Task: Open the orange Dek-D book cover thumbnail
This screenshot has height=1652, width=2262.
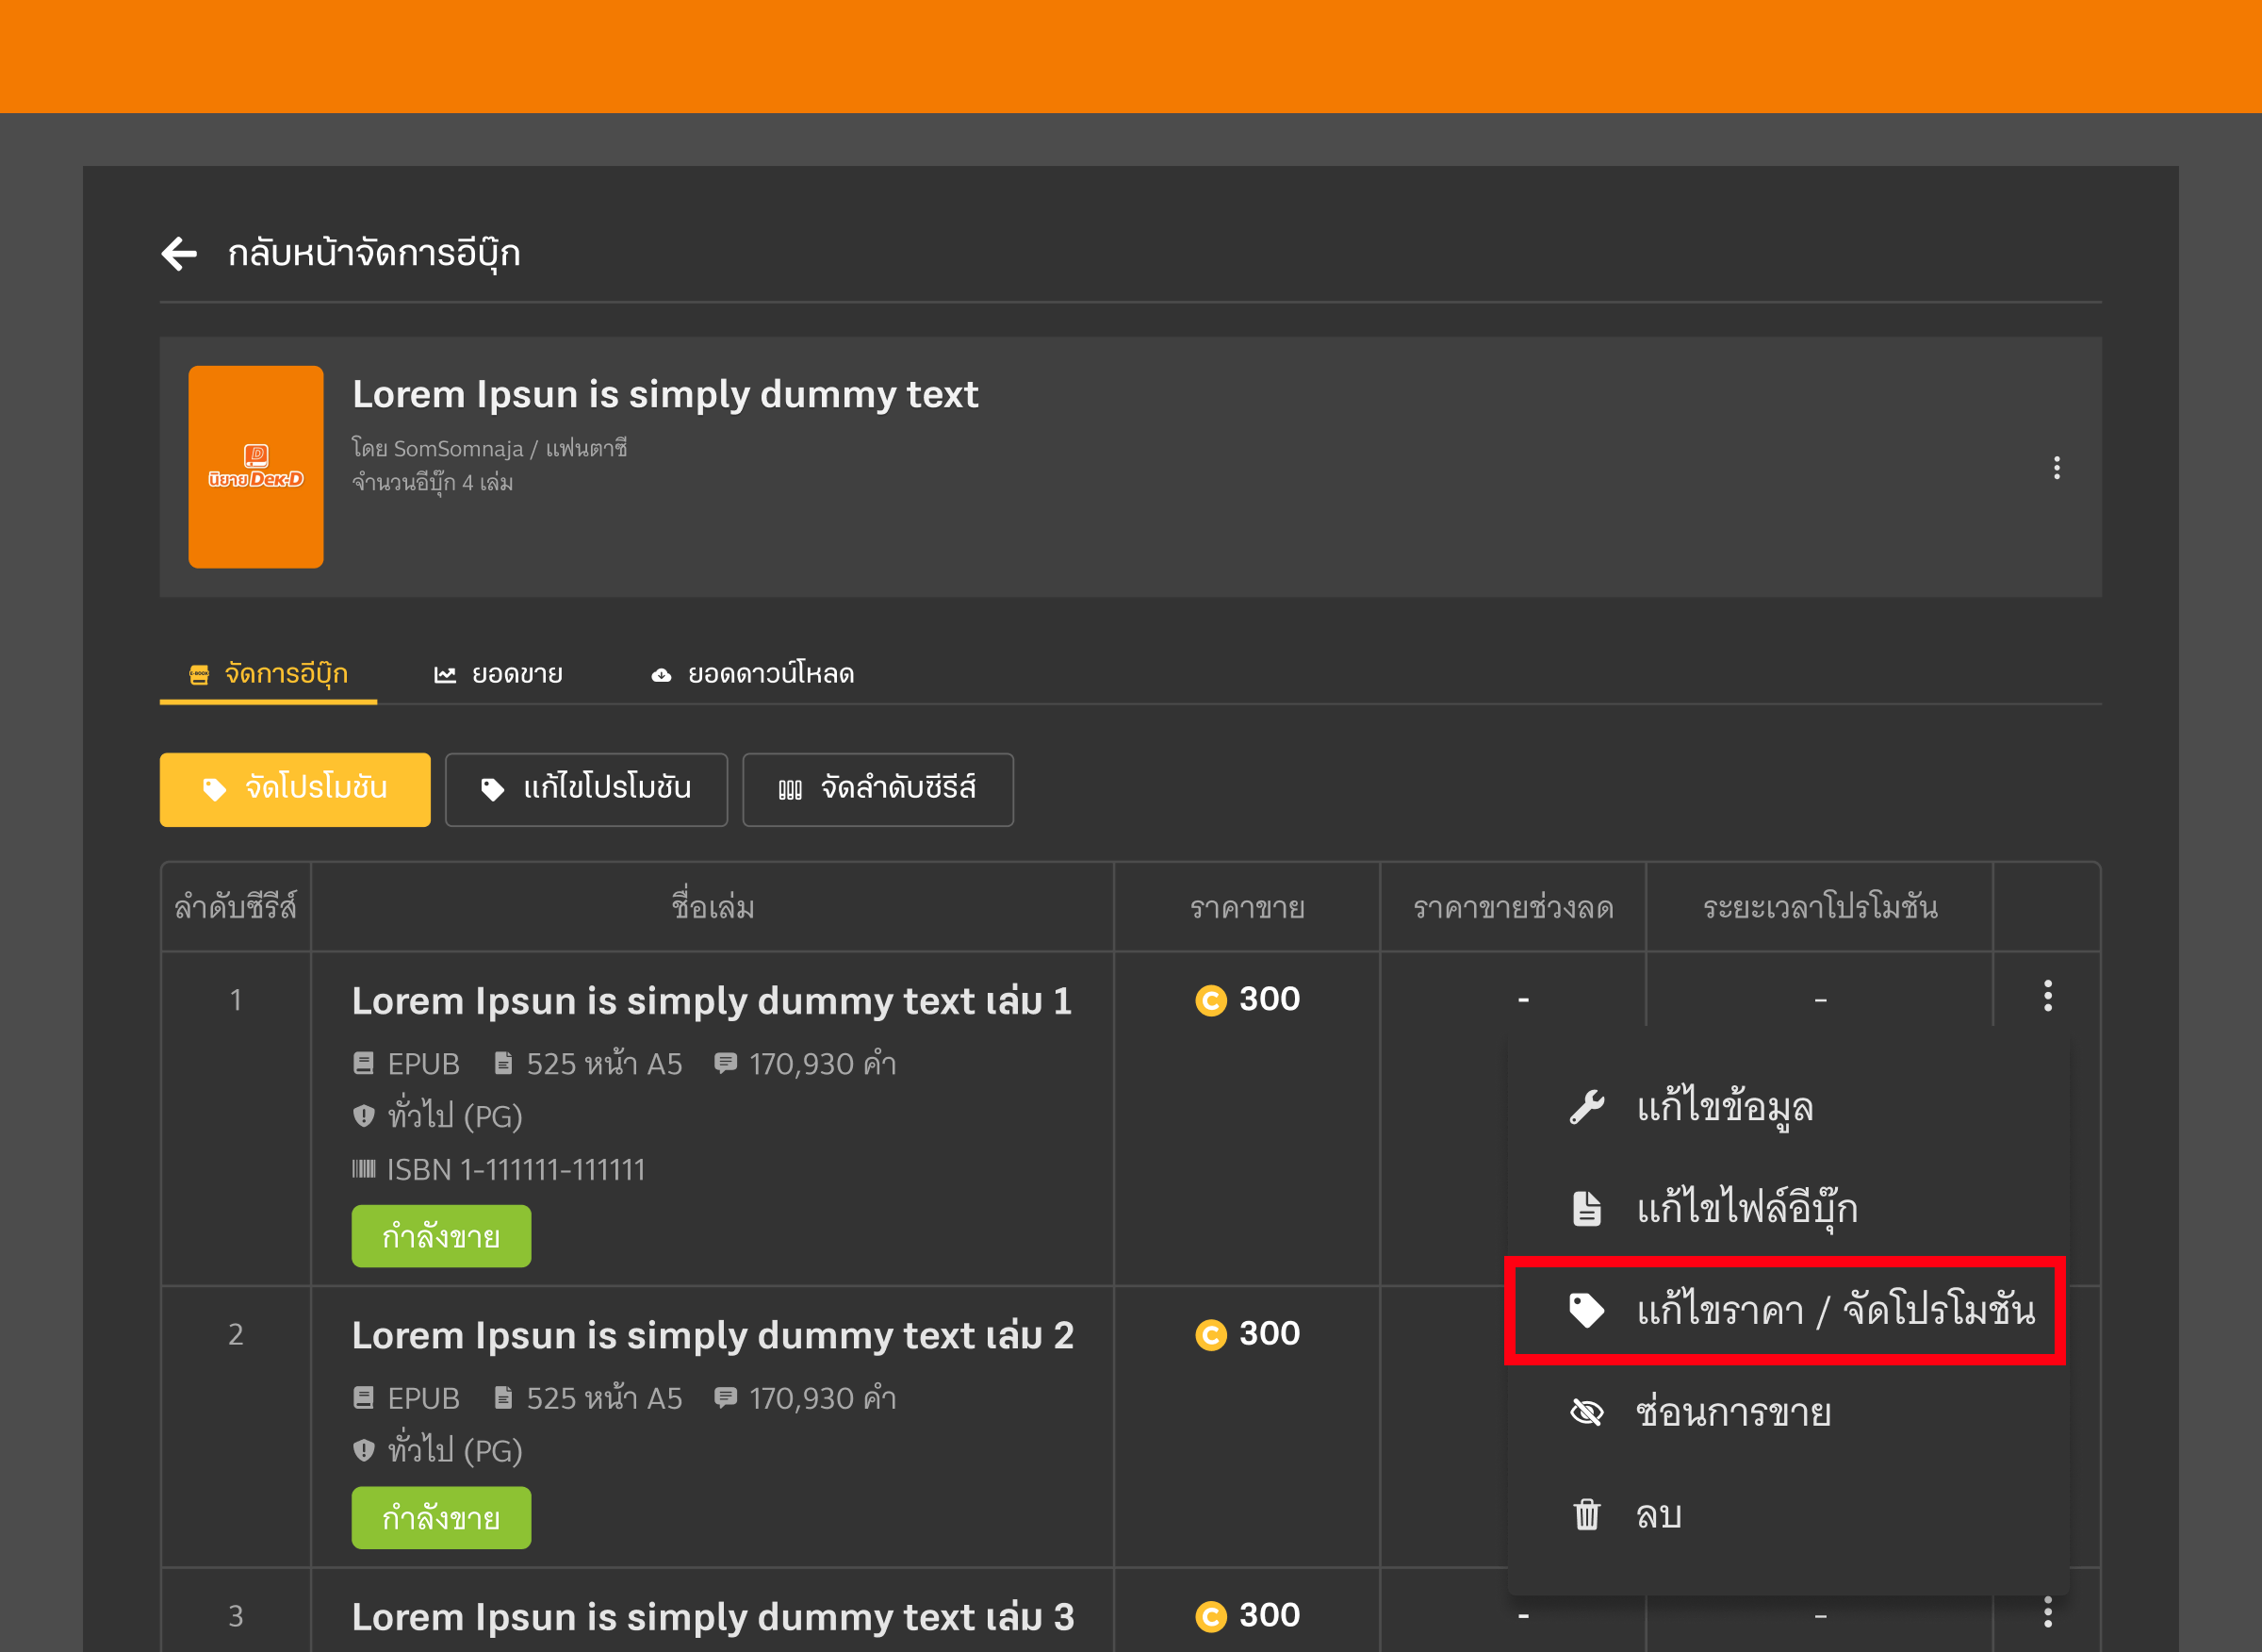Action: pos(255,467)
